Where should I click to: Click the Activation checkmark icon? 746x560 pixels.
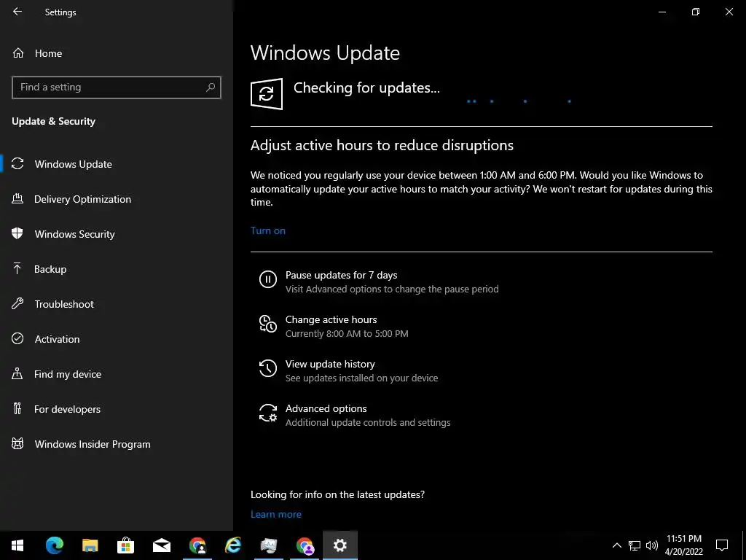pos(17,338)
